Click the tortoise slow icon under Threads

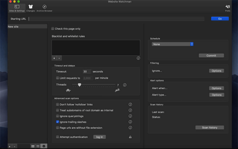68,91
